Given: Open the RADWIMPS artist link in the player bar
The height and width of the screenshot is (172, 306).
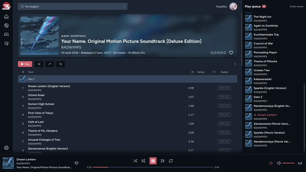Looking at the screenshot, I should tap(23, 164).
